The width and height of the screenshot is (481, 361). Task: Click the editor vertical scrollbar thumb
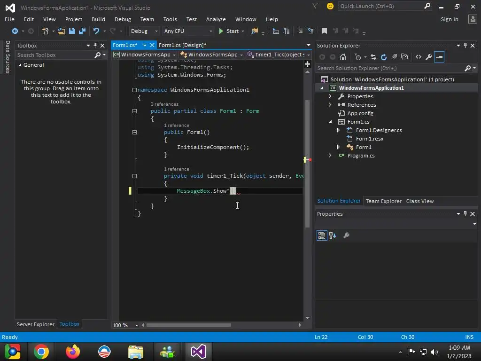307,164
